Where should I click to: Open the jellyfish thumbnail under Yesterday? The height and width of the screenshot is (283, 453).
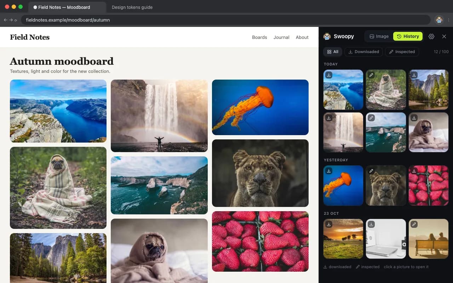[343, 186]
